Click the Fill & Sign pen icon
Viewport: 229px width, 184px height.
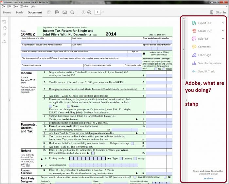pos(194,55)
